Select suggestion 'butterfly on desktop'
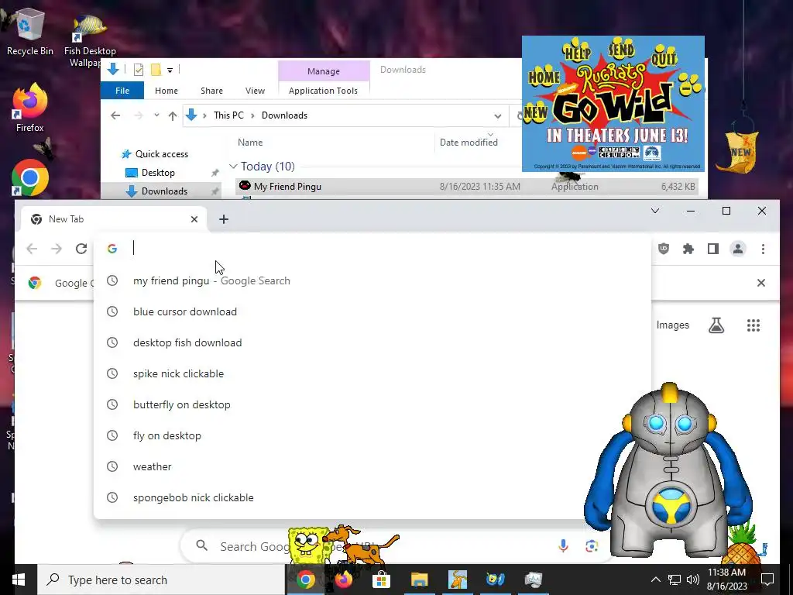This screenshot has width=793, height=595. tap(372, 404)
